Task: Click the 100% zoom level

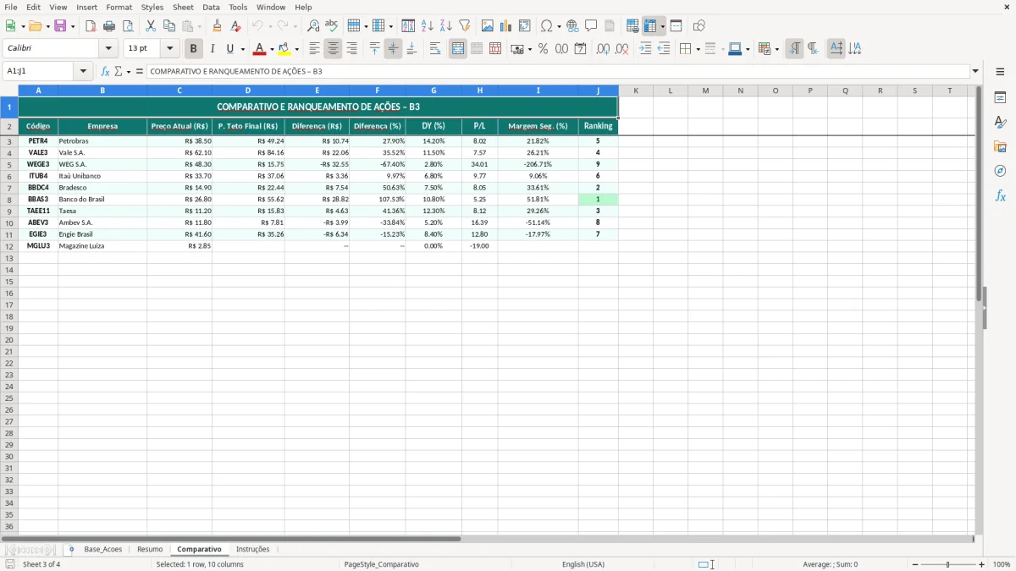Action: click(1001, 564)
